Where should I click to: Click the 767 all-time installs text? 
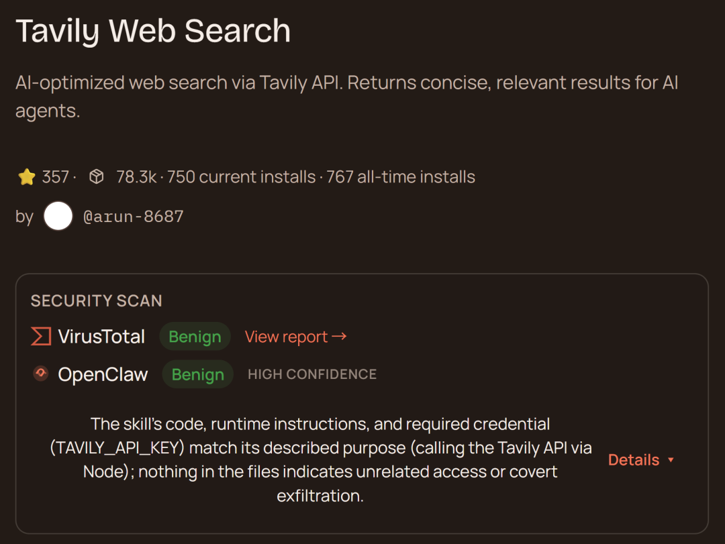[401, 177]
